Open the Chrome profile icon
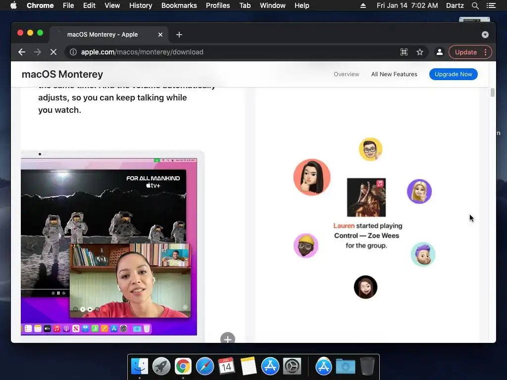 pos(440,52)
